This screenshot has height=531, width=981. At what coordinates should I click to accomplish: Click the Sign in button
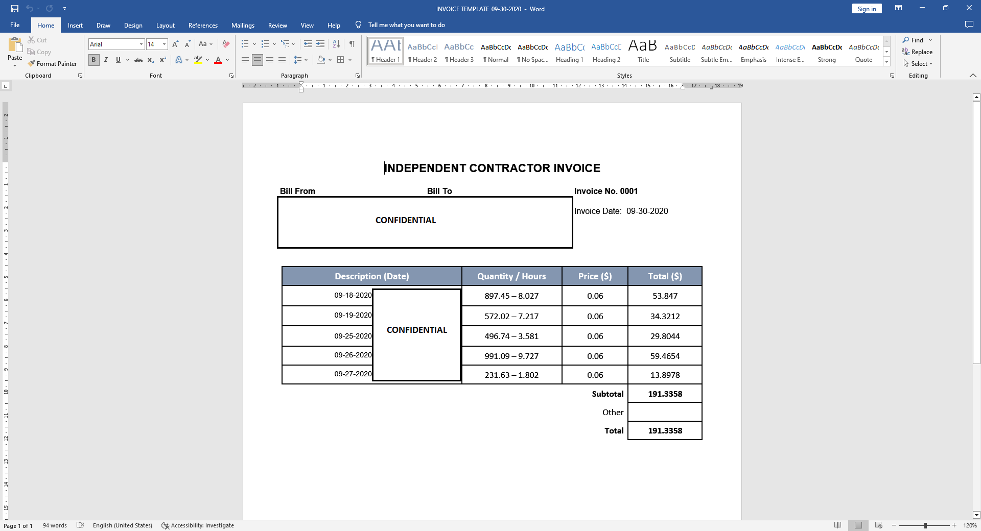coord(867,9)
